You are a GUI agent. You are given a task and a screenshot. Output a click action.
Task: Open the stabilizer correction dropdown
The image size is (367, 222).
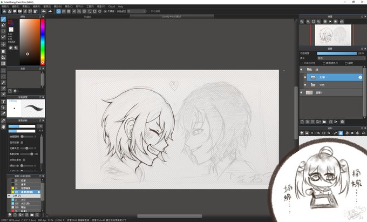pyautogui.click(x=137, y=11)
